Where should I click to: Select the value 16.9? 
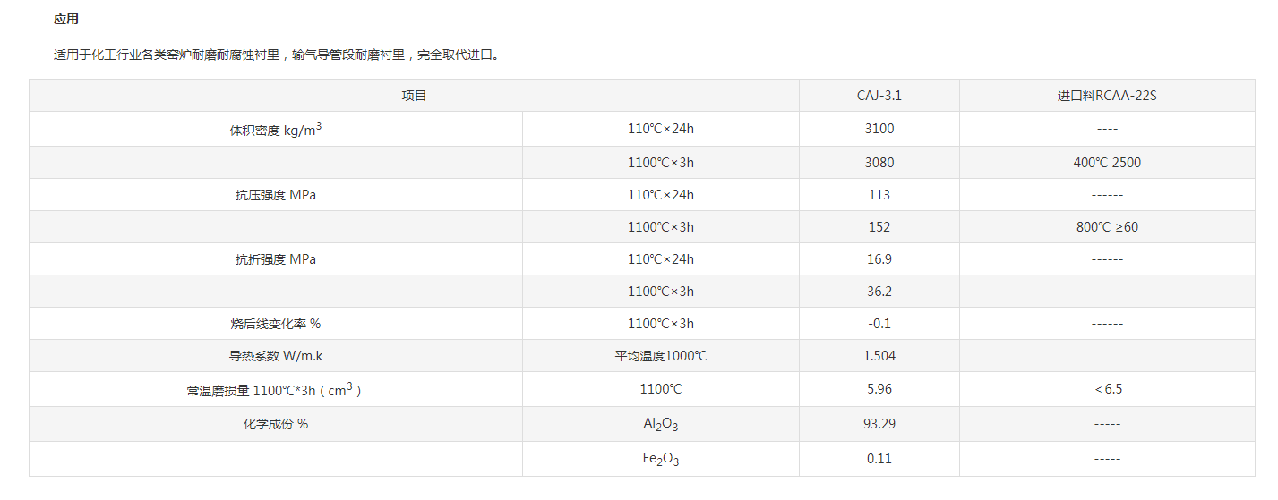[879, 259]
